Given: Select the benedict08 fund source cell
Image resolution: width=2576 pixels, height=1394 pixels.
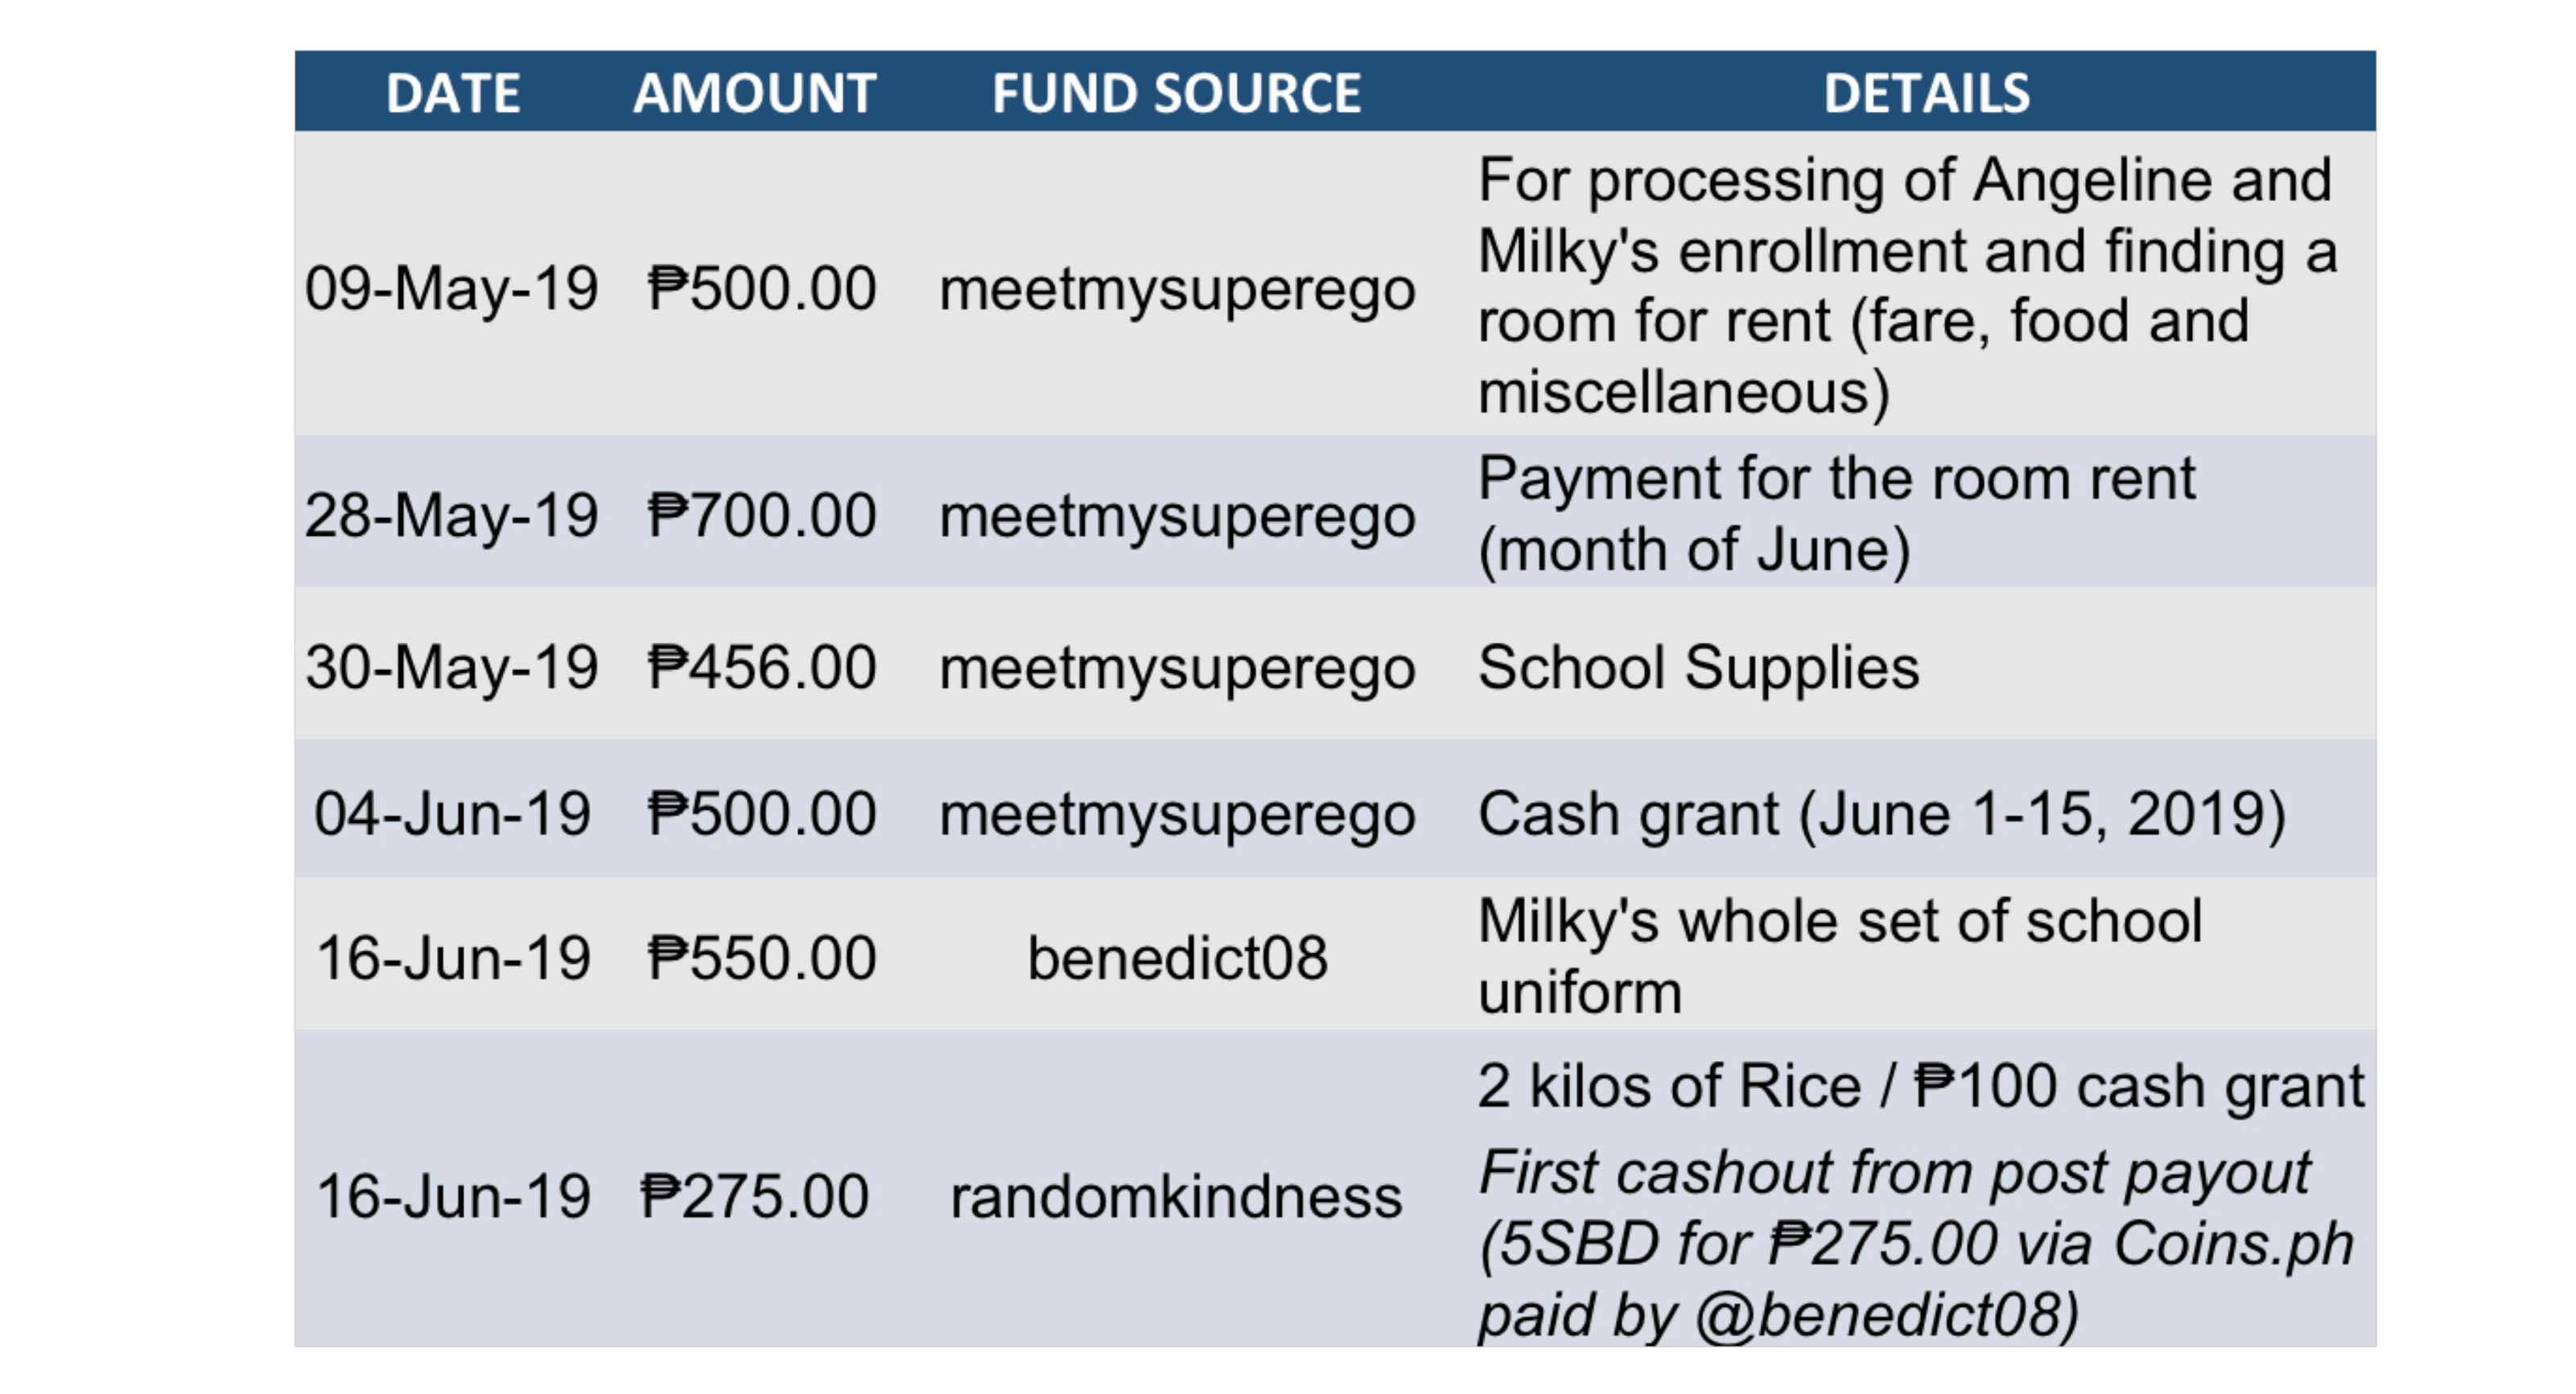Looking at the screenshot, I should coord(1177,957).
